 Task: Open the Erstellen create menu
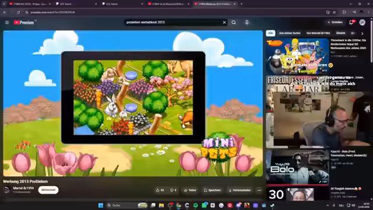pos(335,22)
